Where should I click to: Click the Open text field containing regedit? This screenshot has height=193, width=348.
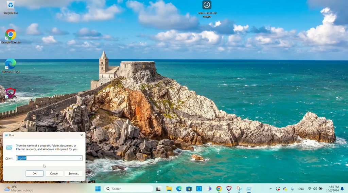tap(48, 158)
